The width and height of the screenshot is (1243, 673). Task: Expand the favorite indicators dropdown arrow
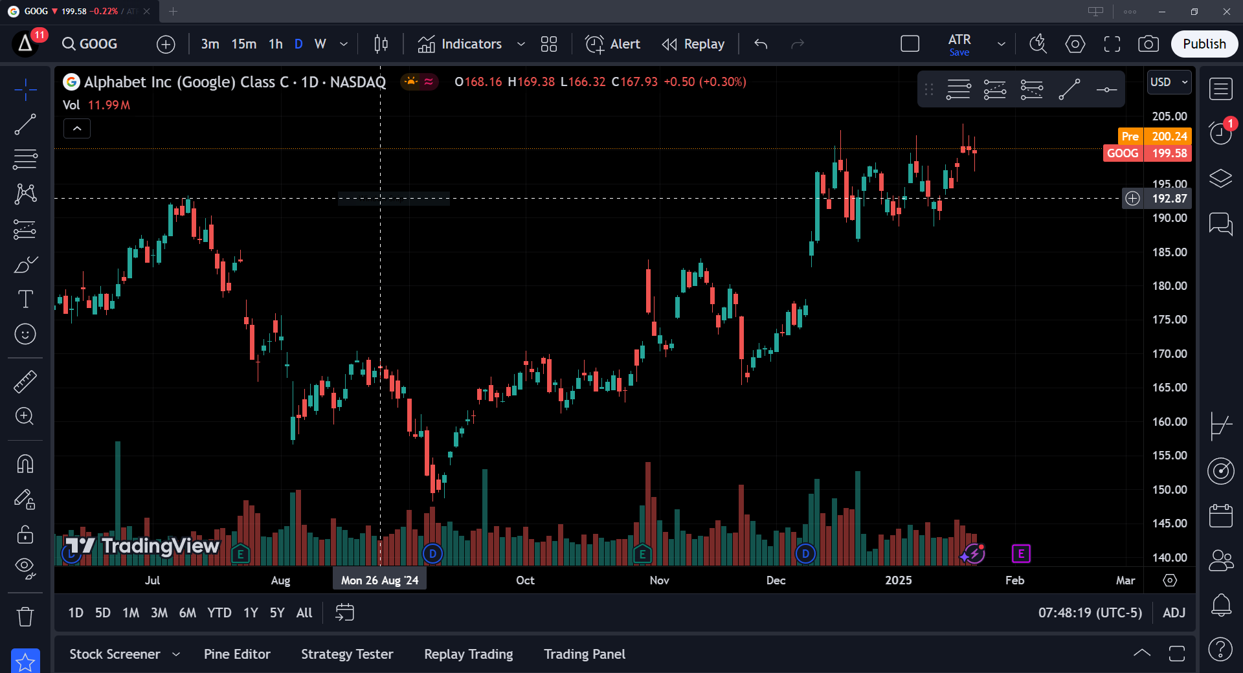coord(521,44)
